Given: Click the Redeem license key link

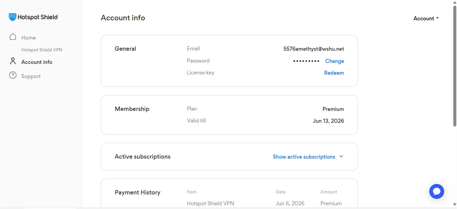Looking at the screenshot, I should click(334, 73).
